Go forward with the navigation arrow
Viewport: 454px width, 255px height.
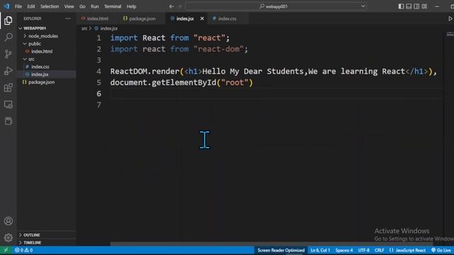(x=179, y=6)
